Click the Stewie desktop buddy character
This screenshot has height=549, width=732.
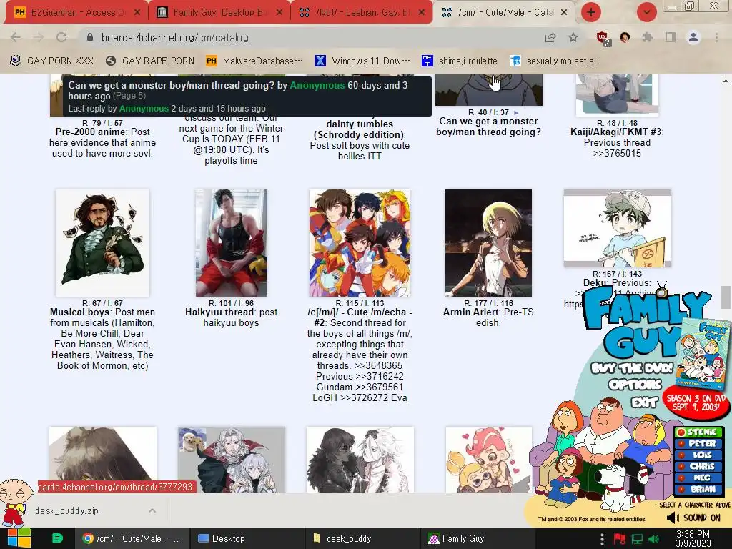click(x=15, y=503)
